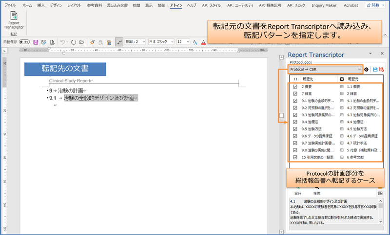Click gear icon in 転記元 column header
The image size is (390, 235).
pos(342,78)
